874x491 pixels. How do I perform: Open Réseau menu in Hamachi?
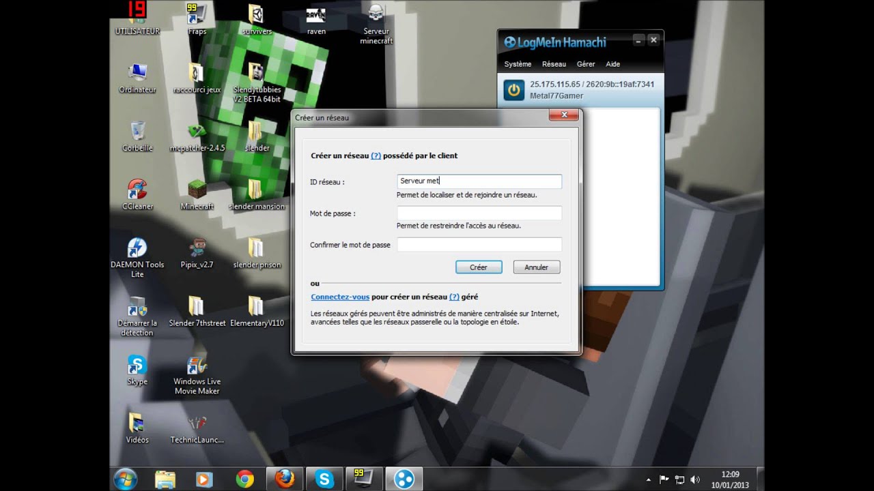click(x=554, y=64)
